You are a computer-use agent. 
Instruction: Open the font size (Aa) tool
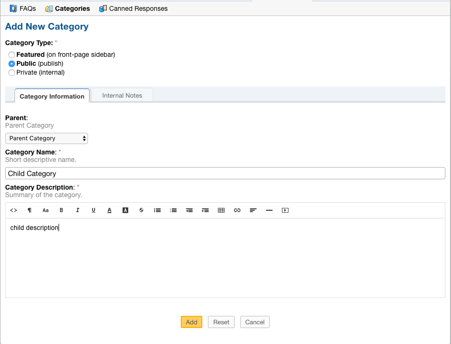coord(45,210)
